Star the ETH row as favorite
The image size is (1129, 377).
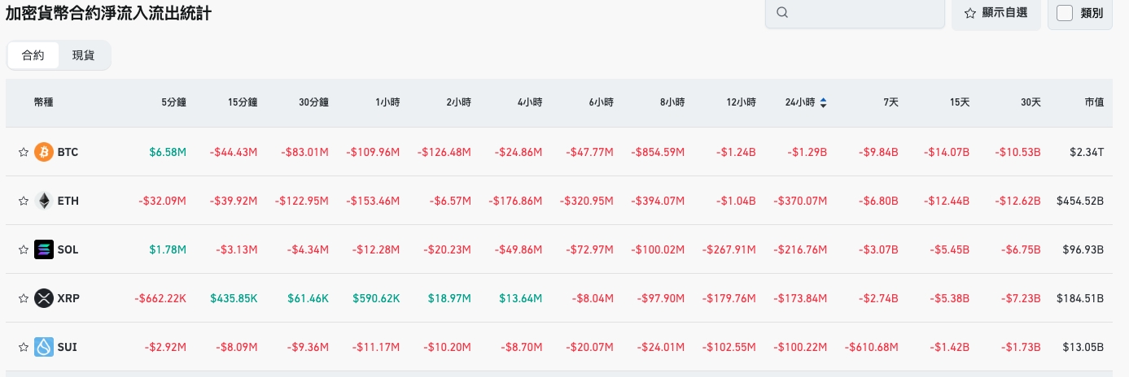[24, 201]
